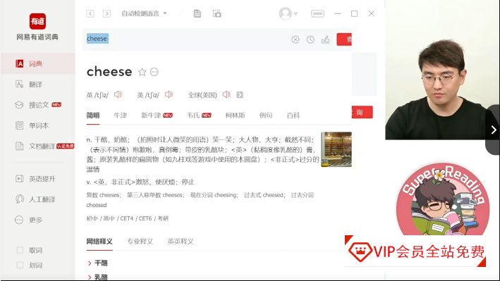Go back with the left arrow button
The height and width of the screenshot is (281, 500).
[x=90, y=13]
